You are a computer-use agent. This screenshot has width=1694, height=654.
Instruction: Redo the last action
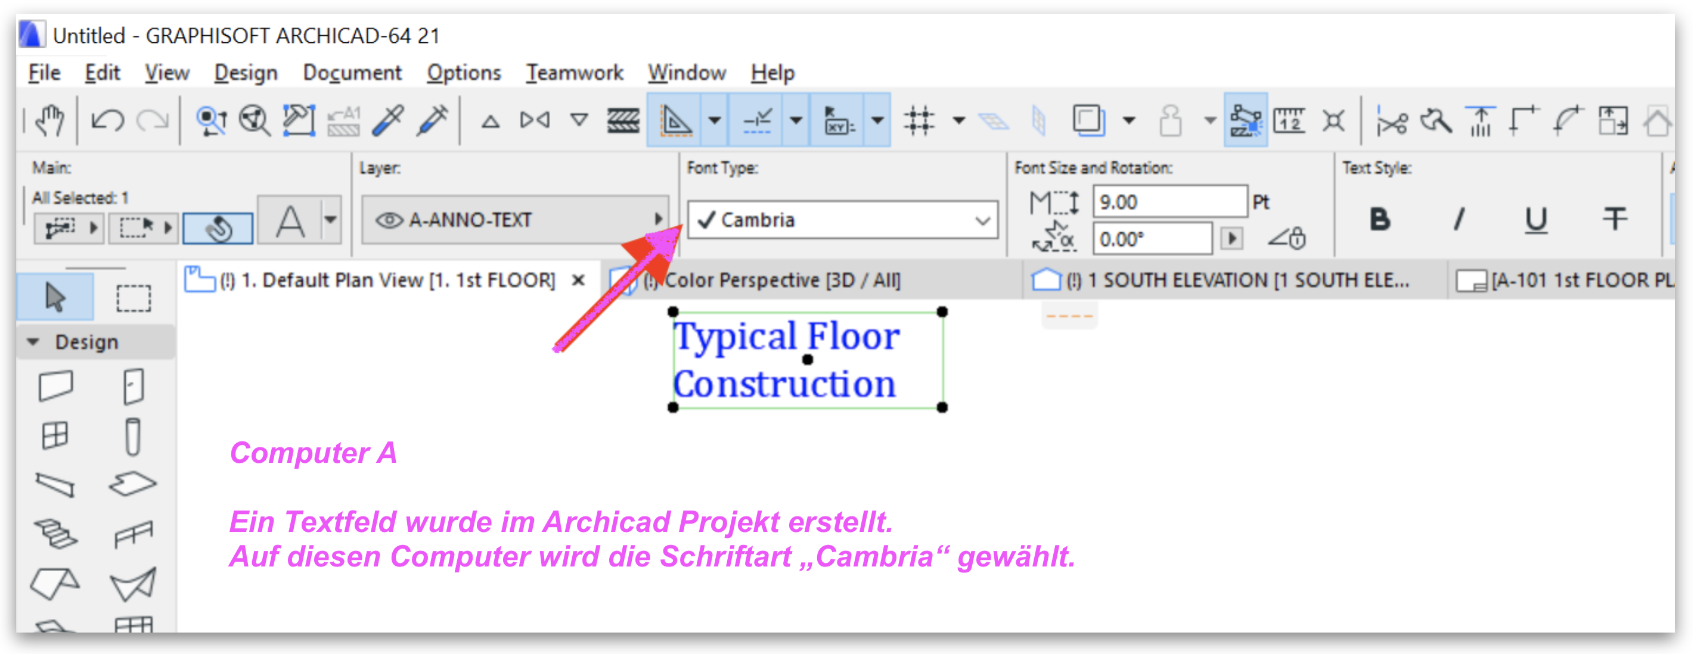point(153,120)
